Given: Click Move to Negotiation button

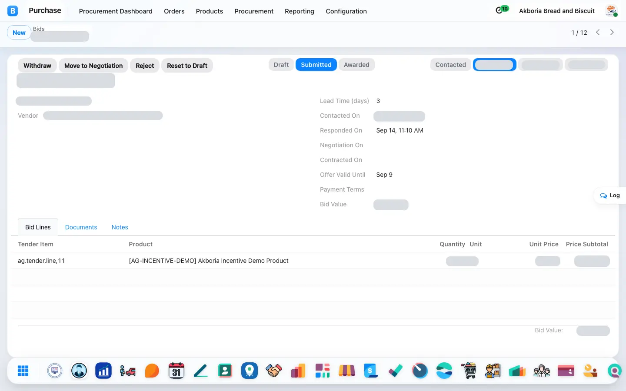Looking at the screenshot, I should pyautogui.click(x=93, y=66).
